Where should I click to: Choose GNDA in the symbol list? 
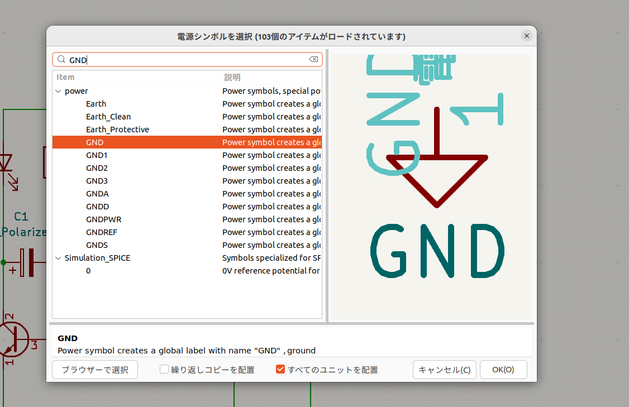point(97,194)
